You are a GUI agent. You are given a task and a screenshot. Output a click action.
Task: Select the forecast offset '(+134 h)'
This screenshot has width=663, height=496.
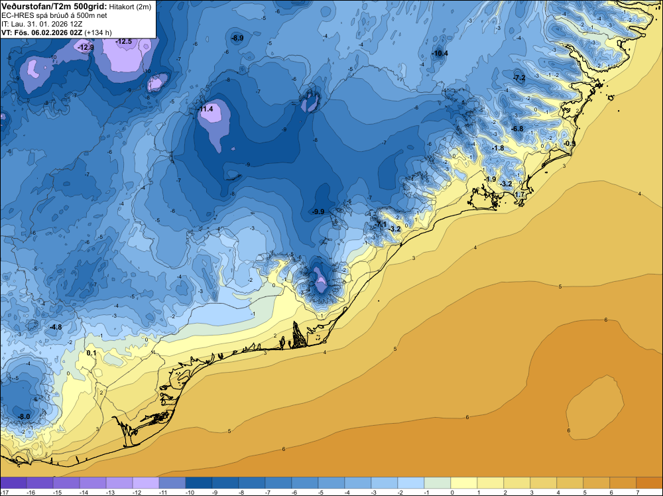(x=98, y=32)
